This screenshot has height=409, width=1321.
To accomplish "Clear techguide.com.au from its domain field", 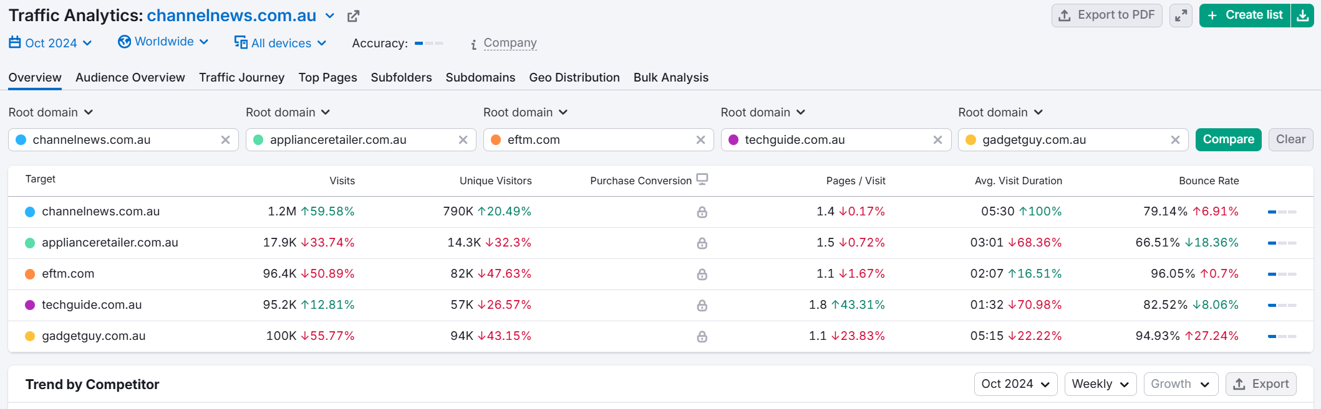I will point(937,140).
